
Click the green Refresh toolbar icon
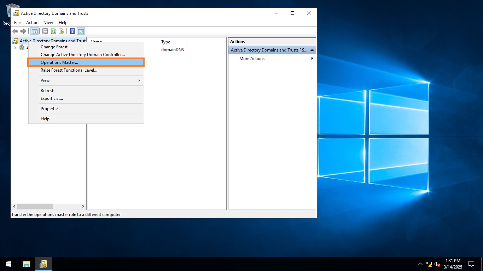click(x=53, y=31)
